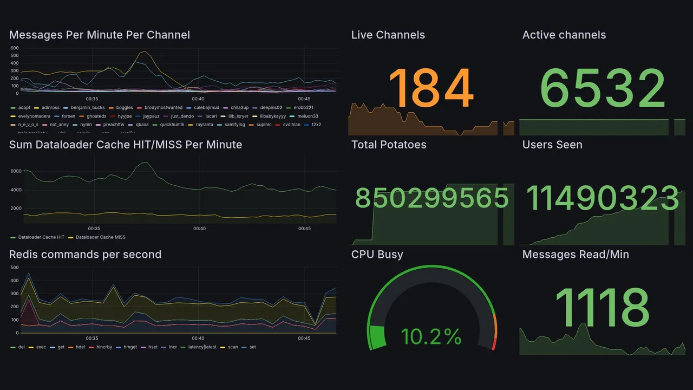Toggle the Dataloader Cache HIT series
The width and height of the screenshot is (693, 390).
coord(41,237)
